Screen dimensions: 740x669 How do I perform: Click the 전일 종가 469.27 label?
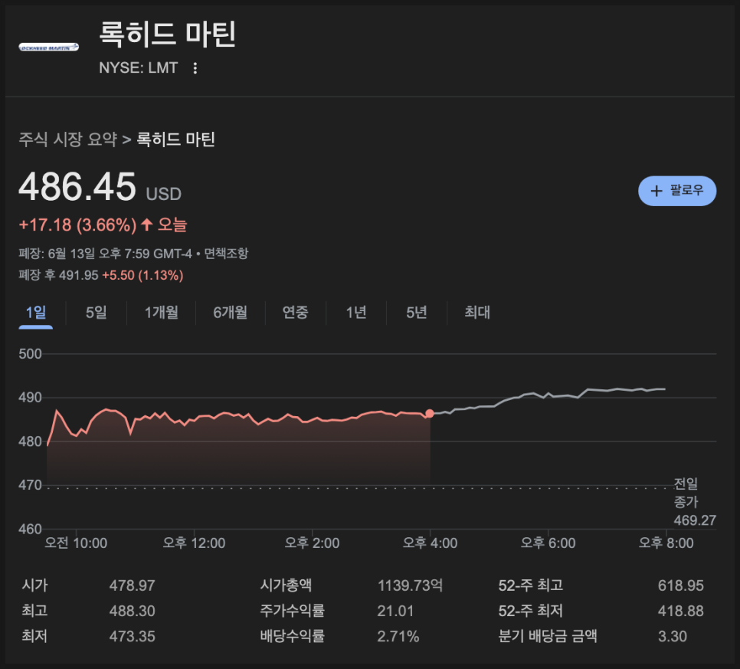[x=695, y=502]
